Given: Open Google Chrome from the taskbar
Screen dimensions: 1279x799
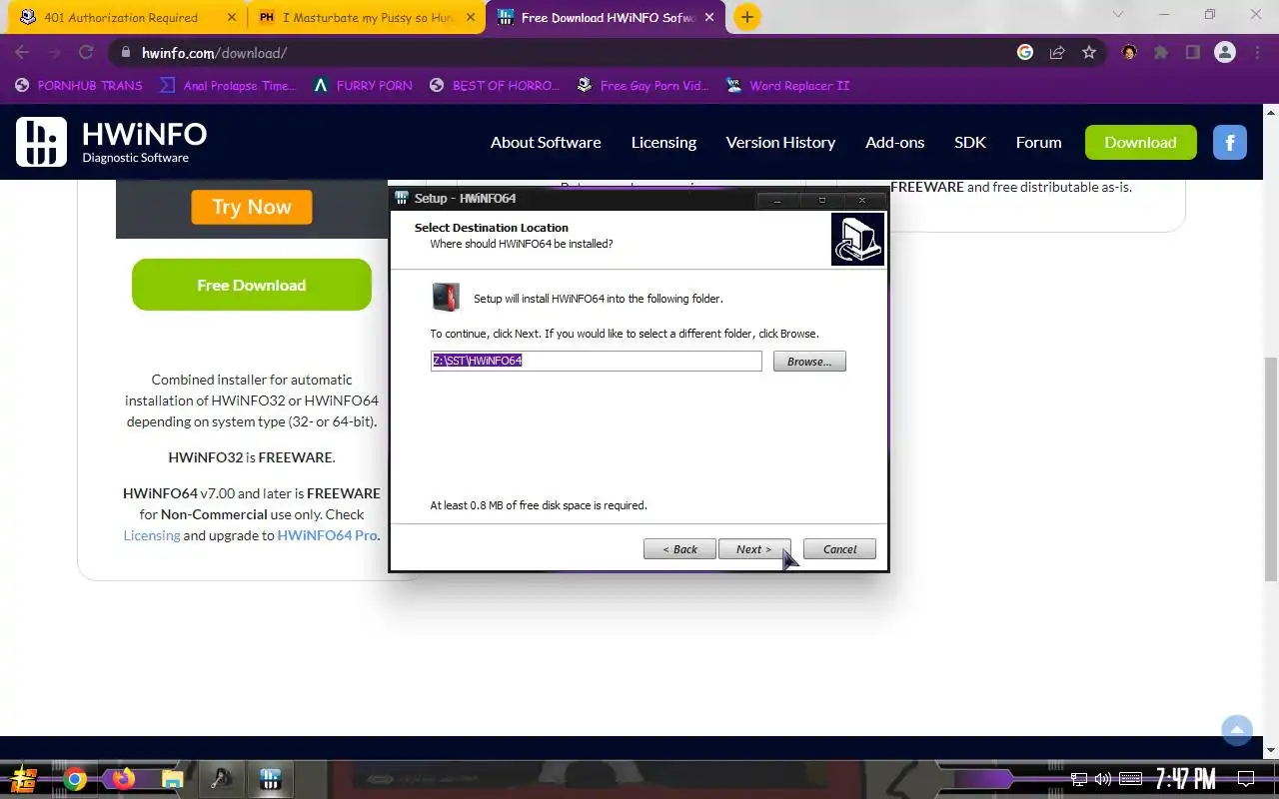Looking at the screenshot, I should pyautogui.click(x=75, y=779).
